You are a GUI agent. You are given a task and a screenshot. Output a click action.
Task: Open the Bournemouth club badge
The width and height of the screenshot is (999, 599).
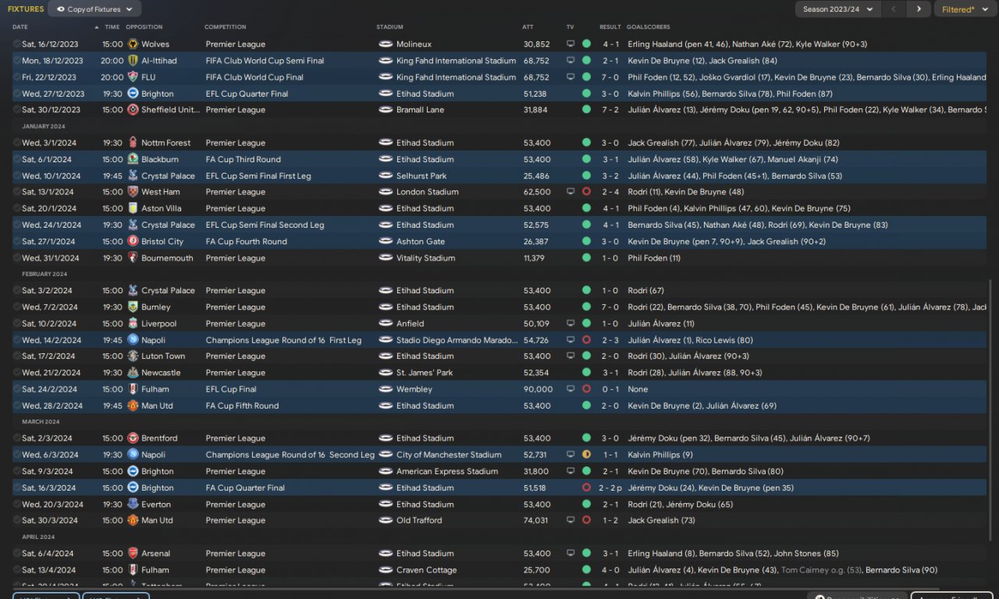[133, 258]
